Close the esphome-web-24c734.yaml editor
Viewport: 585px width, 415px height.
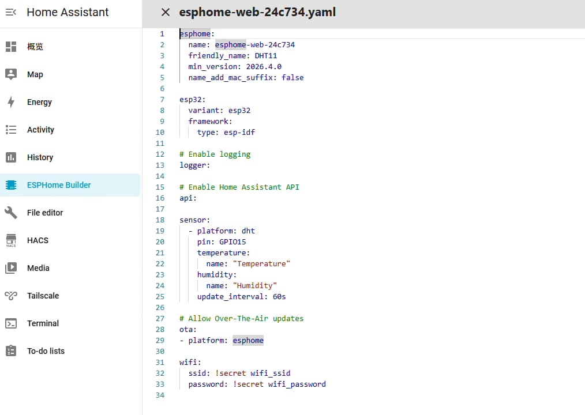[165, 12]
